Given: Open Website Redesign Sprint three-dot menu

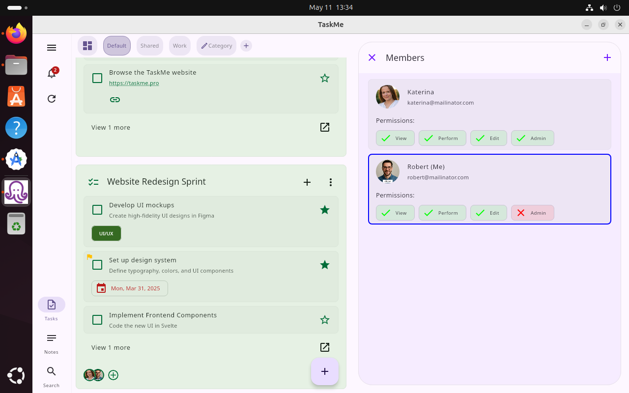Looking at the screenshot, I should point(331,182).
